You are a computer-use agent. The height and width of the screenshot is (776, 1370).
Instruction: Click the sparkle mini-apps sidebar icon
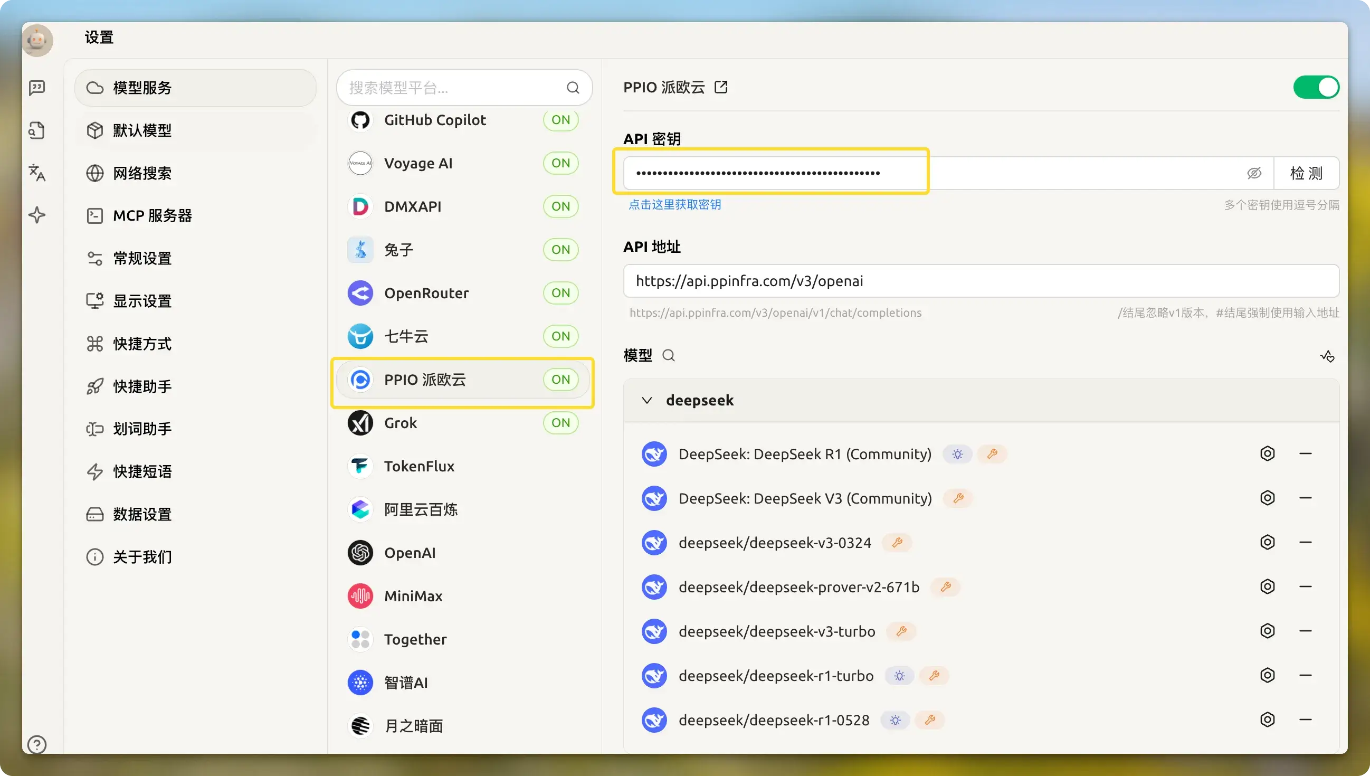click(x=37, y=215)
